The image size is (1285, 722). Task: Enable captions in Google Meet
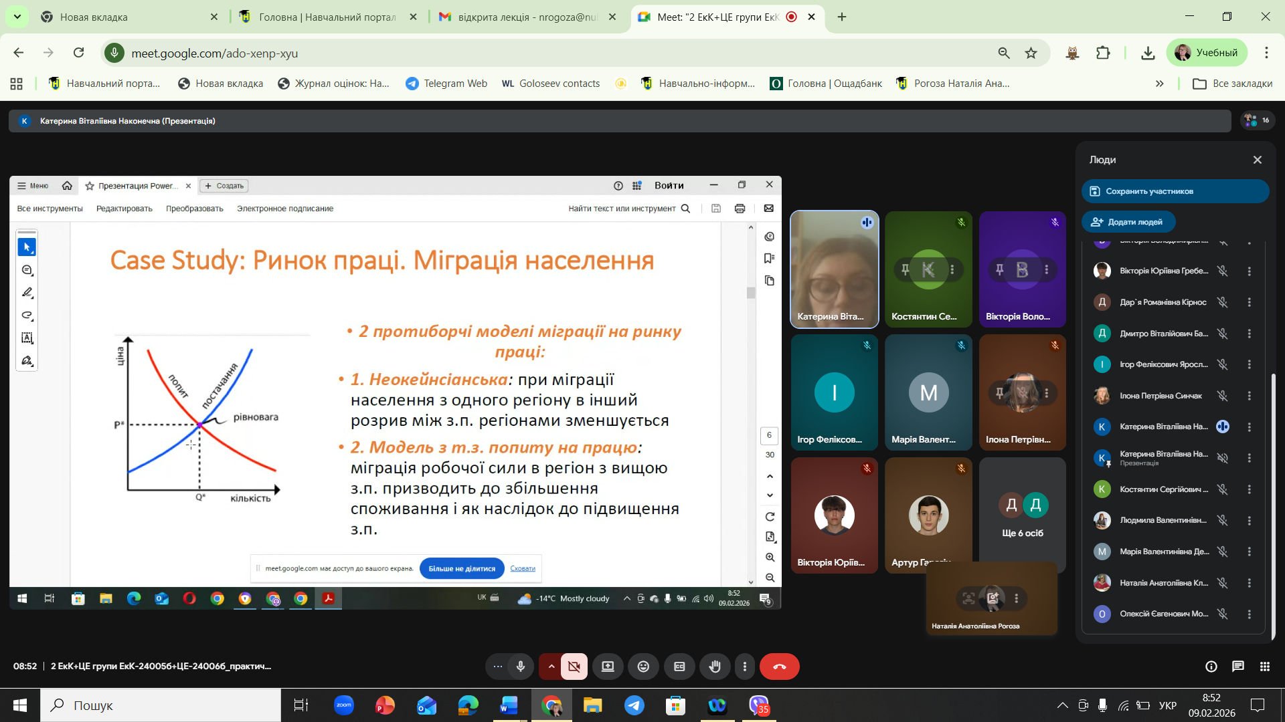[679, 667]
